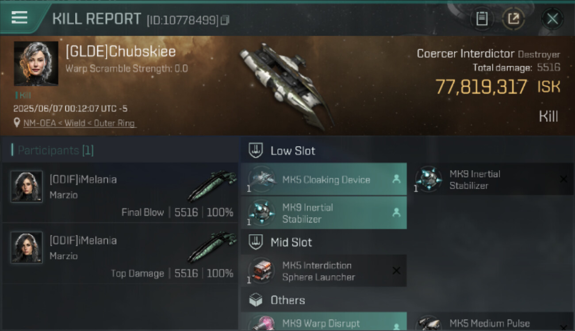Click the MK5 Cloaking Device icon
The width and height of the screenshot is (575, 331).
tap(262, 179)
